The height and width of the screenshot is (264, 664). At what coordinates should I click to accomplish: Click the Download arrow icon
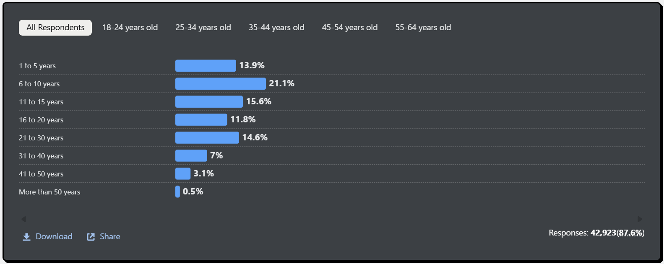[x=26, y=237]
